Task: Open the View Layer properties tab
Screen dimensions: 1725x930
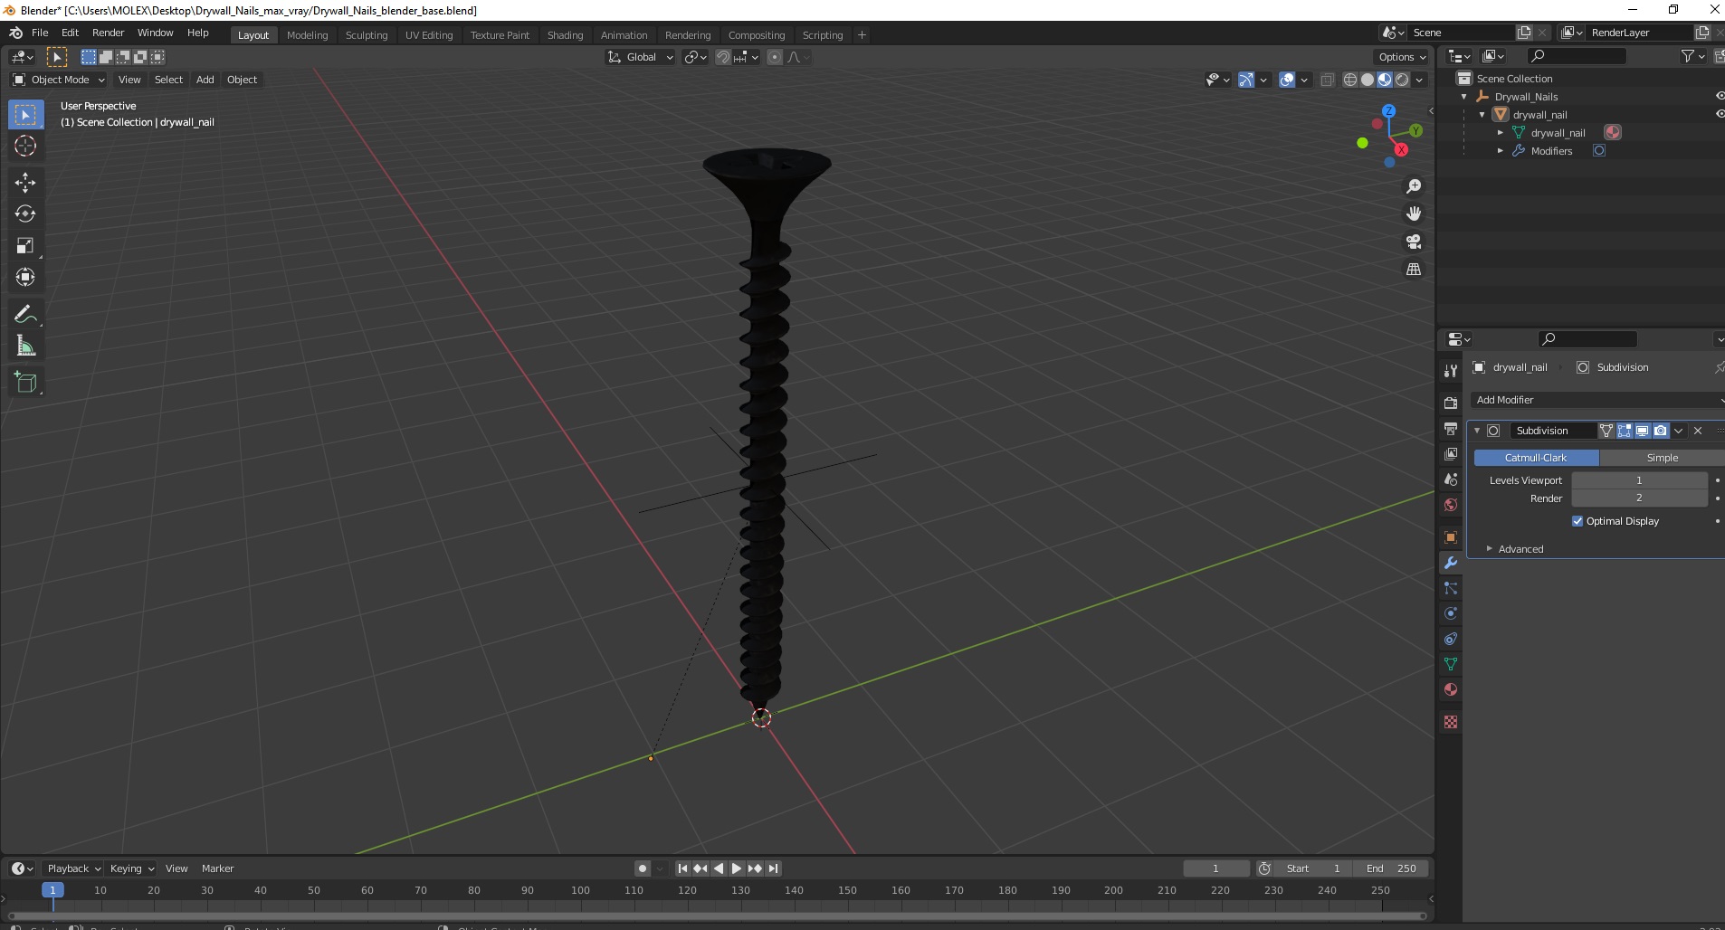Action: click(1451, 454)
